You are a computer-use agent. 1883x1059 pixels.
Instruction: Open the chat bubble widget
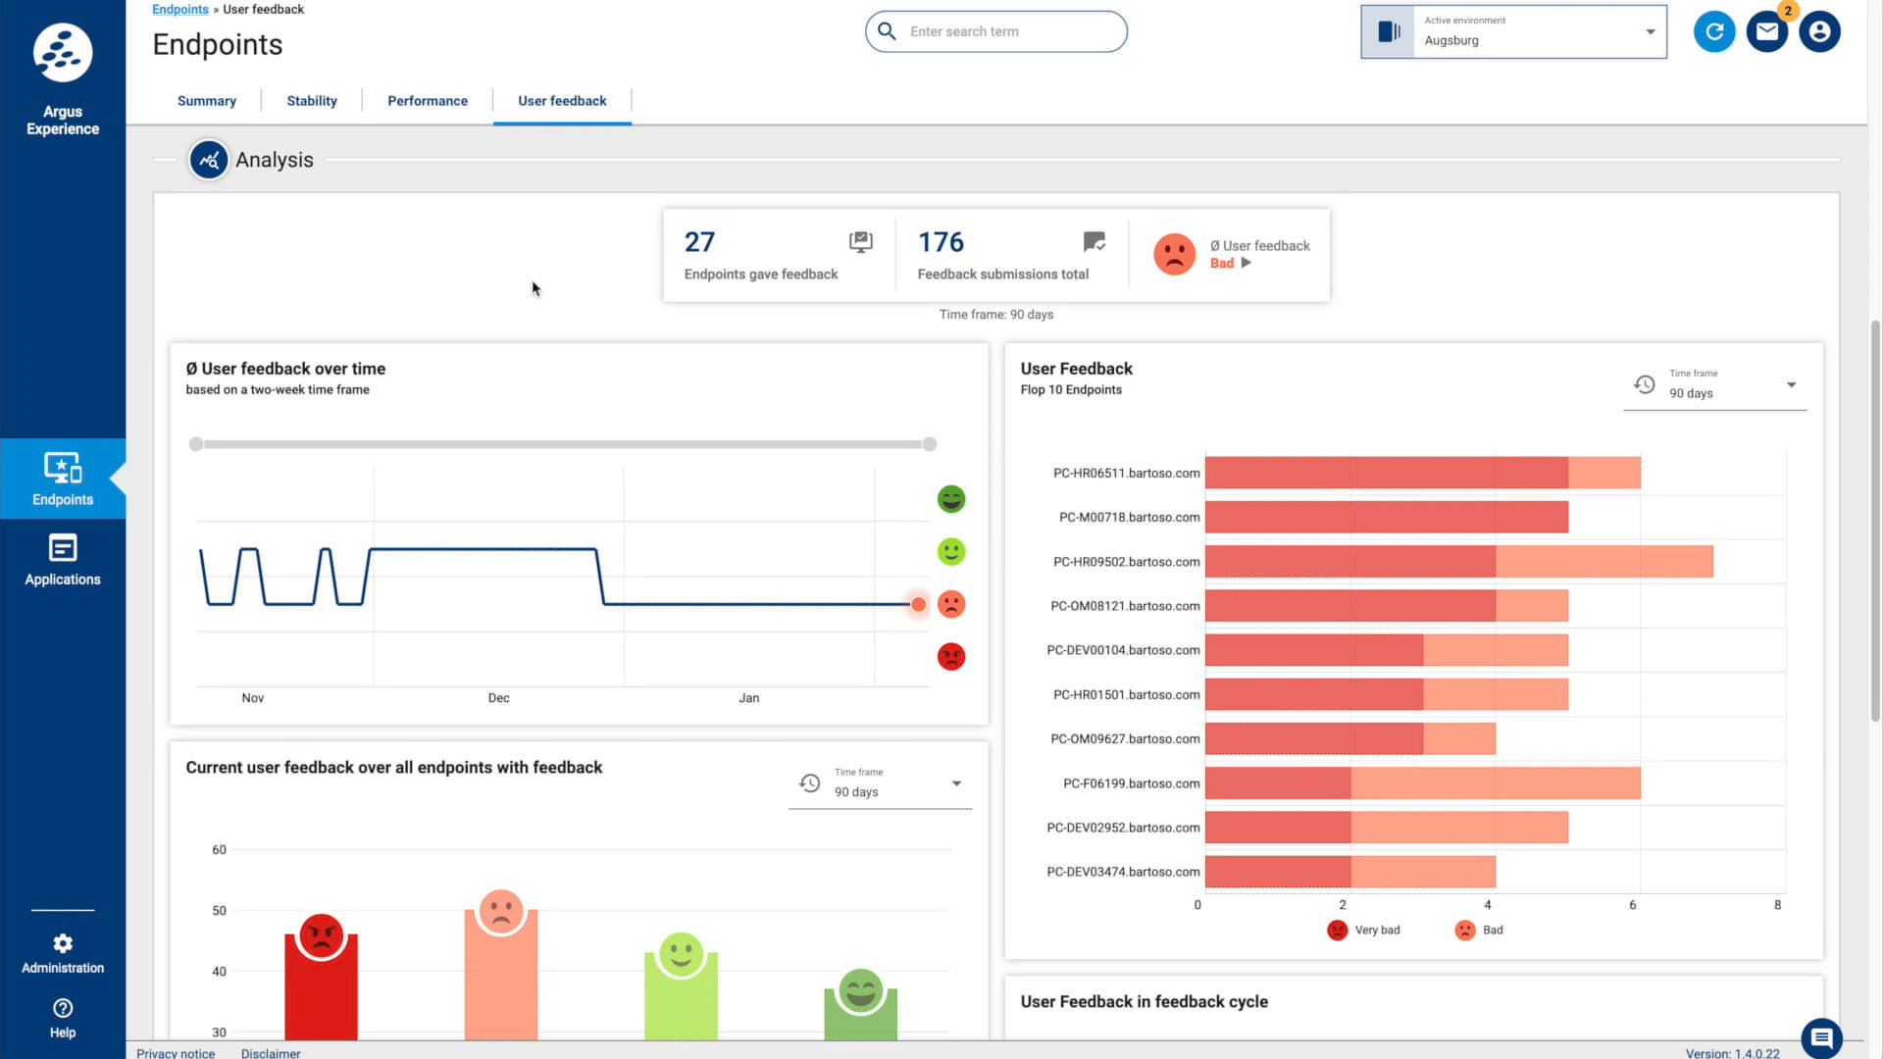[1821, 1037]
